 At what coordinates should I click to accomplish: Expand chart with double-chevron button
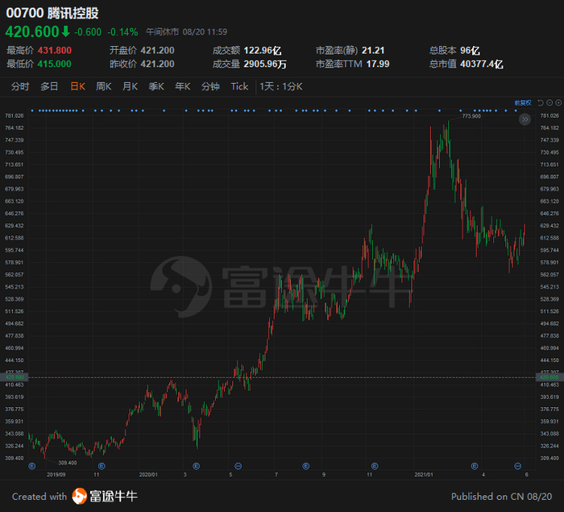[525, 119]
